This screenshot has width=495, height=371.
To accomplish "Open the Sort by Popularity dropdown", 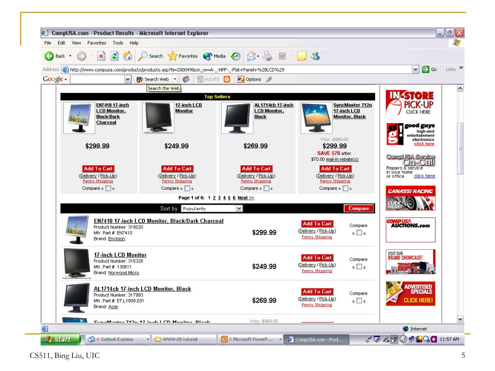I will pyautogui.click(x=212, y=209).
